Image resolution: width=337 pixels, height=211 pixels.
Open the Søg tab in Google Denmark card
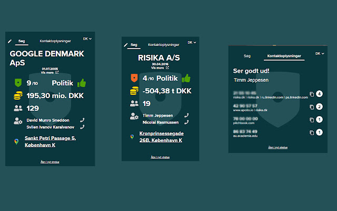point(22,41)
